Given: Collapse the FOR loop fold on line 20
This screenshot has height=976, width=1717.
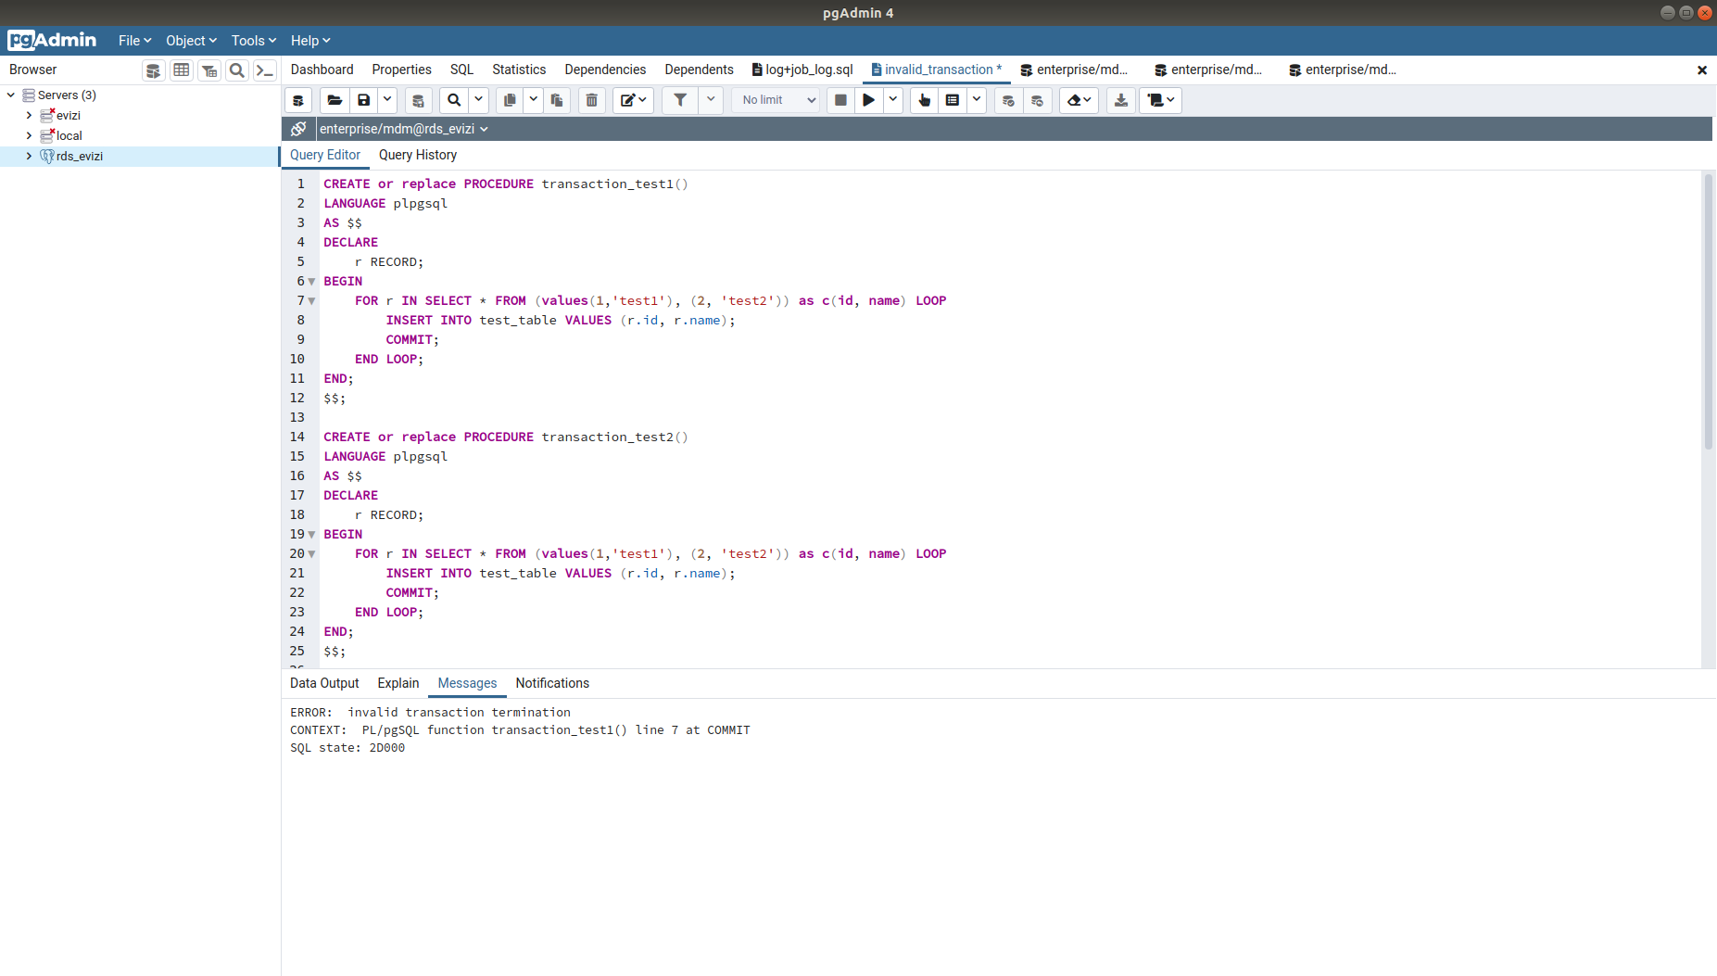Looking at the screenshot, I should click(312, 554).
